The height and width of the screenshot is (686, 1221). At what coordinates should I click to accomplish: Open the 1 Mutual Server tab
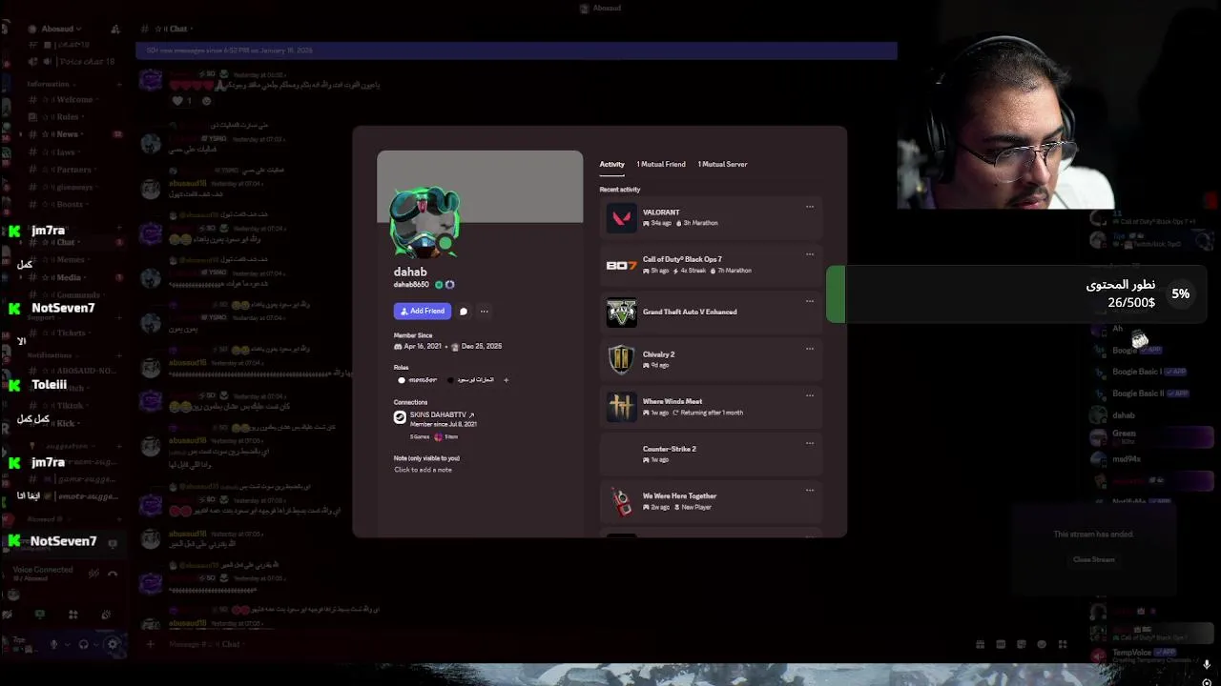coord(722,164)
